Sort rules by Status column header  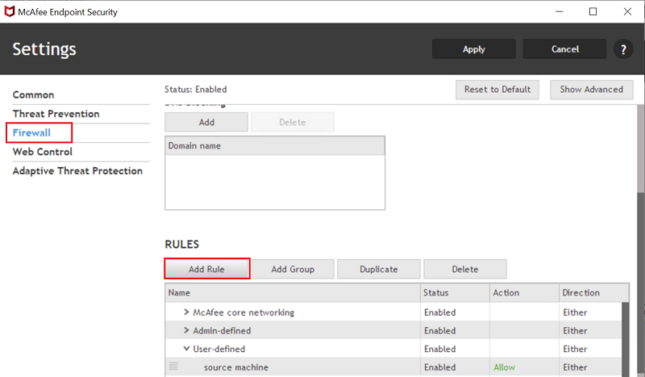pyautogui.click(x=456, y=292)
